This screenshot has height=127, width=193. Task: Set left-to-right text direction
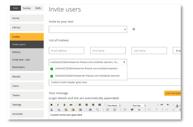click(x=161, y=105)
